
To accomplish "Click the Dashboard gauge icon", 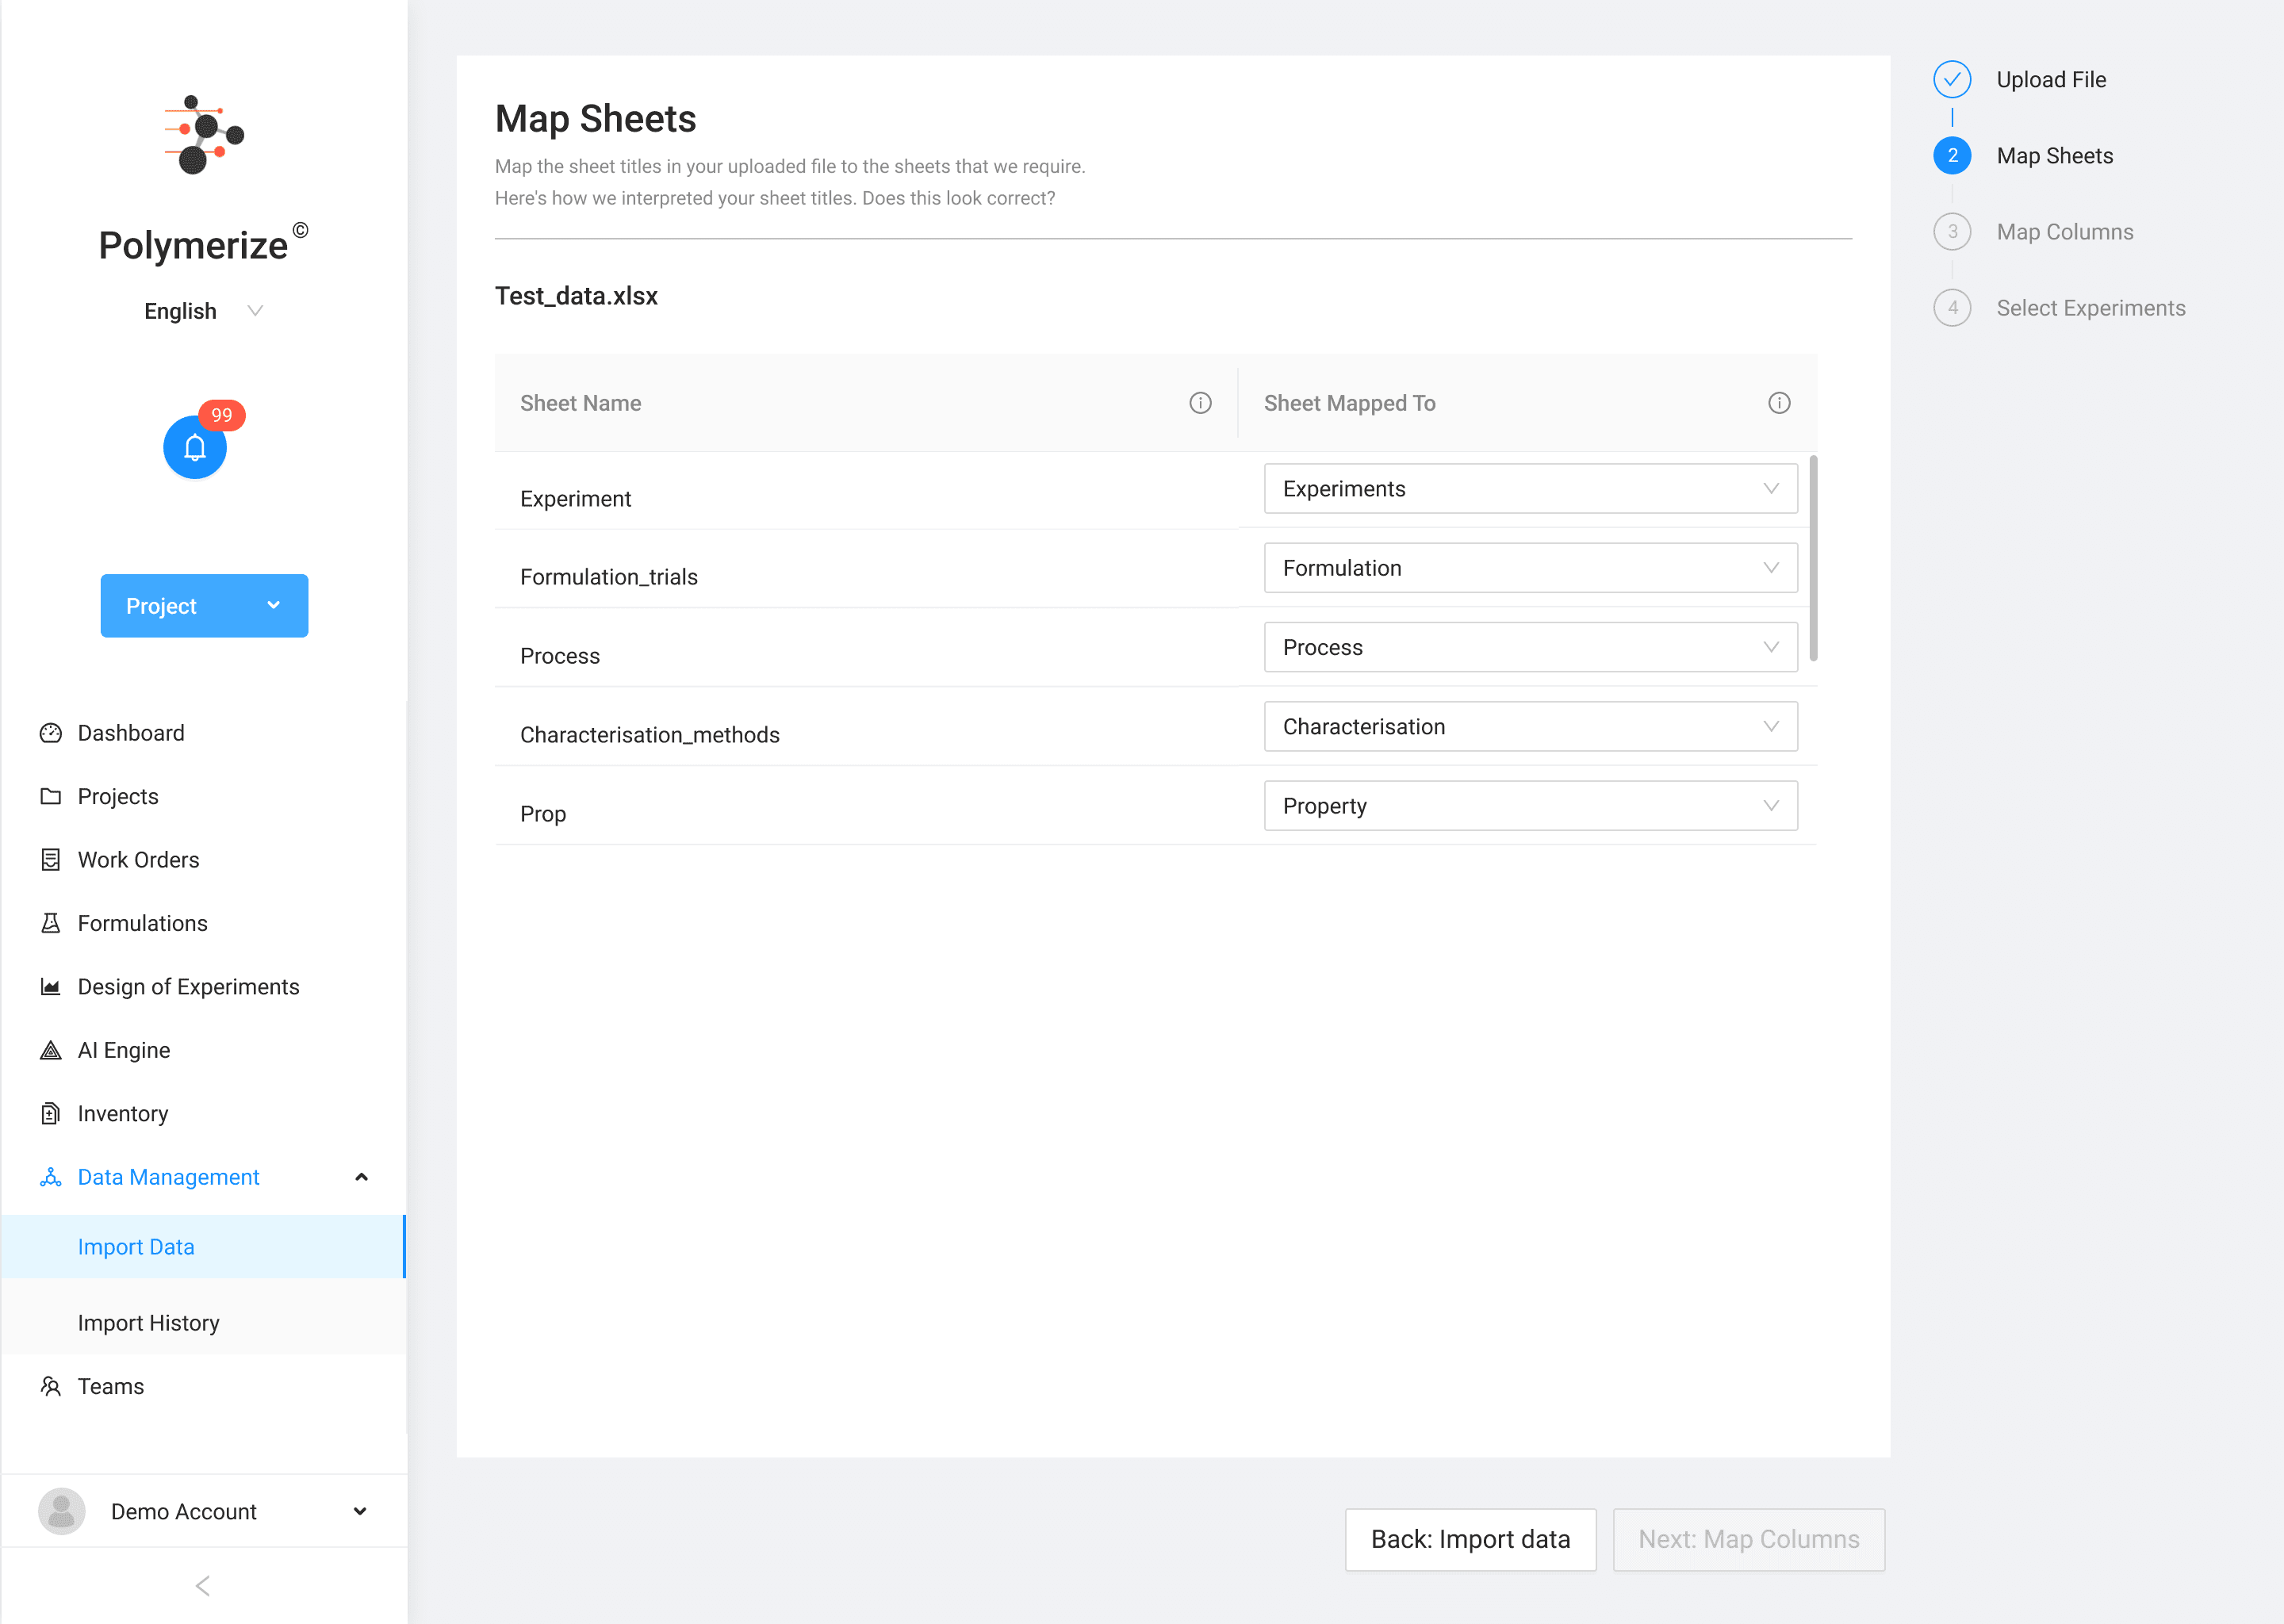I will 50,733.
